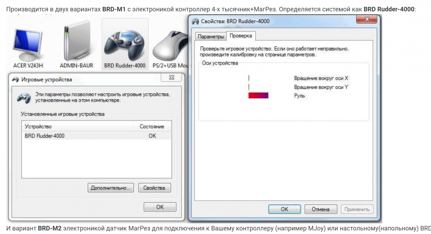431x234 pixels.
Task: Click the Вращение вокруг оси Y label
Action: [x=321, y=87]
